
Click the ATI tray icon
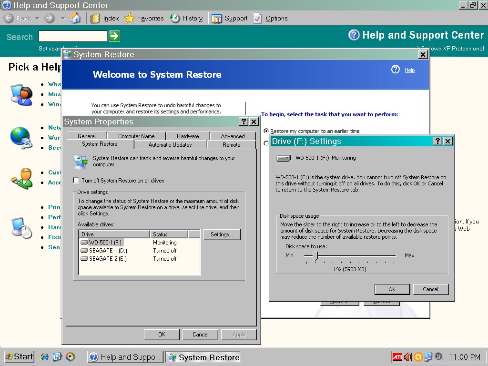click(x=397, y=357)
